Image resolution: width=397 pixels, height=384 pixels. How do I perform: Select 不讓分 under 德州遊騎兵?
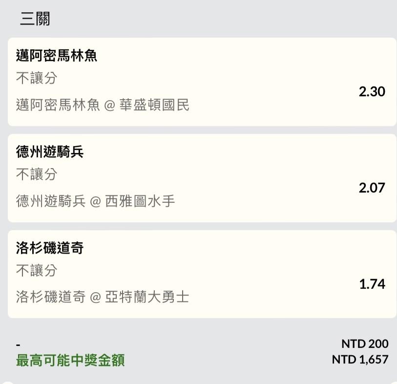(37, 174)
